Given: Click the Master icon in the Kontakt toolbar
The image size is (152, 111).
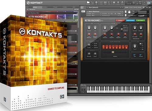Looking at the screenshot, I should [x=92, y=2].
